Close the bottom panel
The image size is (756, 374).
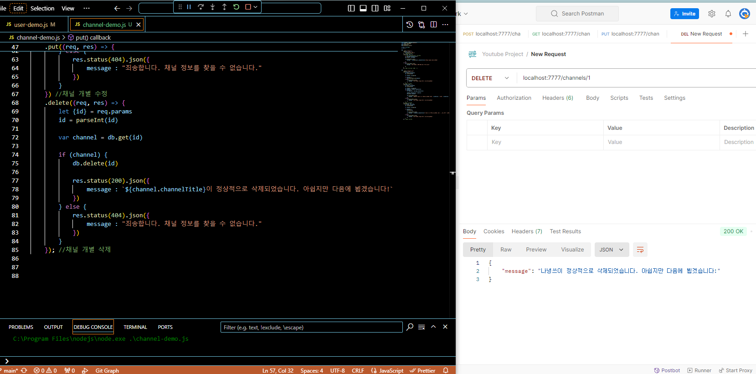(x=445, y=327)
